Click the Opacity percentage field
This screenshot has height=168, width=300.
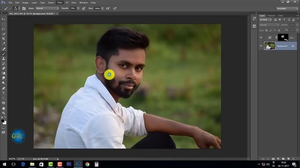click(x=73, y=8)
